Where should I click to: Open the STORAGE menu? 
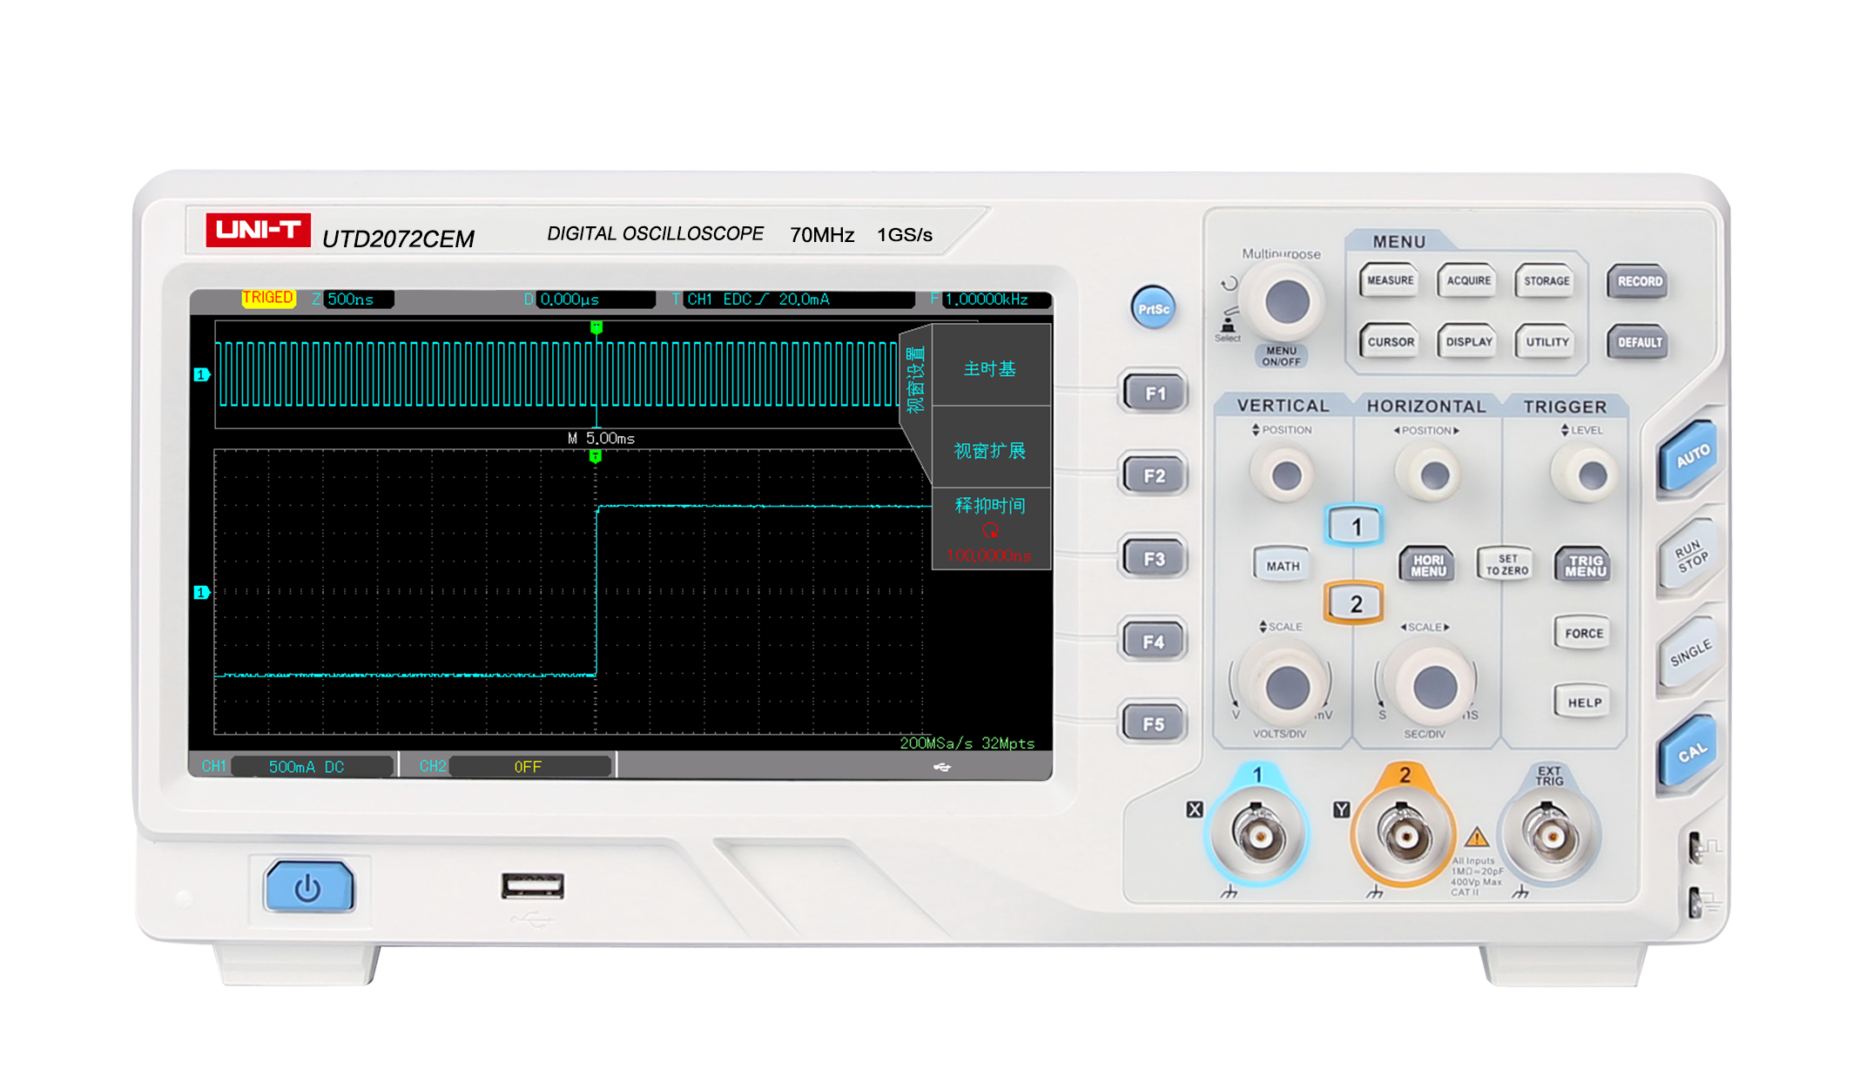click(1547, 280)
